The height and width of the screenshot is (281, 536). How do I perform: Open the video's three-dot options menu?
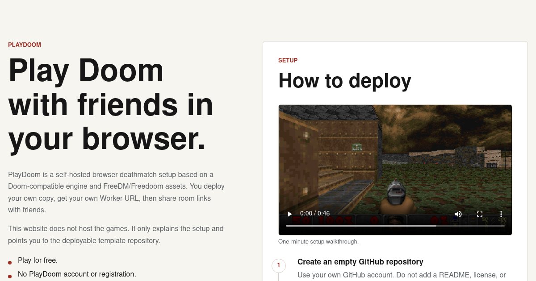pyautogui.click(x=501, y=214)
